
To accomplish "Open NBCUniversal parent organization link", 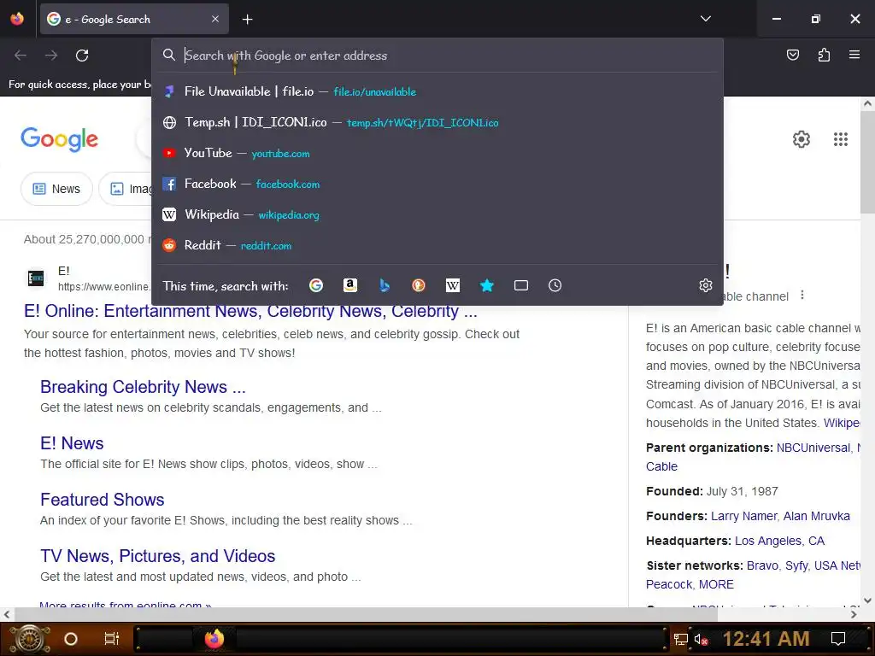I will pos(813,448).
